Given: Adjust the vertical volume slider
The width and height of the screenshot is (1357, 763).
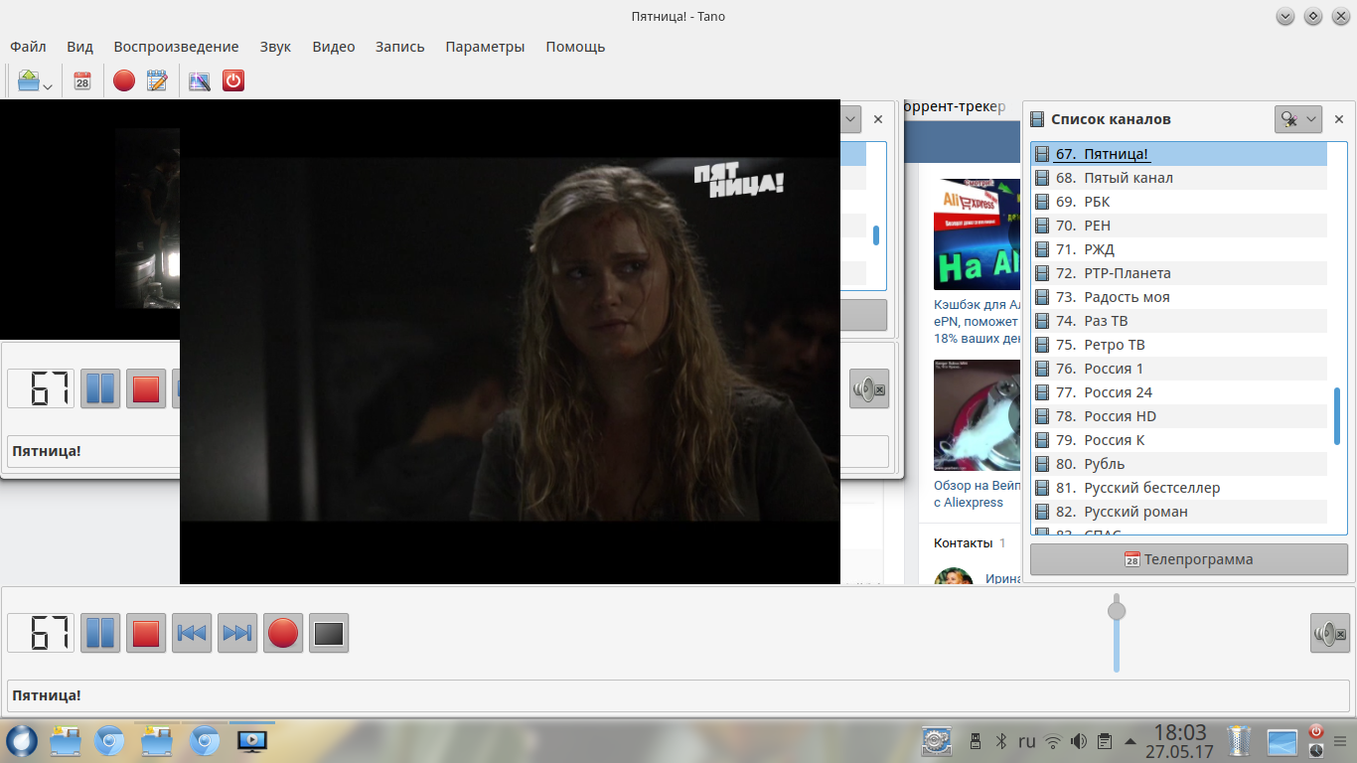Looking at the screenshot, I should [x=1117, y=632].
